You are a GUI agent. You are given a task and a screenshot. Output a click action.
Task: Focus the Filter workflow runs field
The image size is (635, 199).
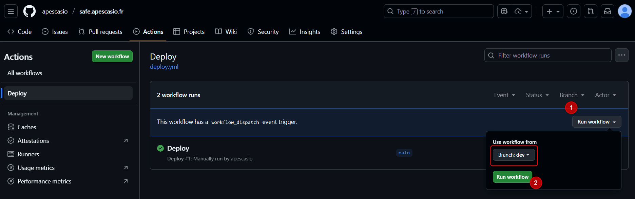point(548,55)
